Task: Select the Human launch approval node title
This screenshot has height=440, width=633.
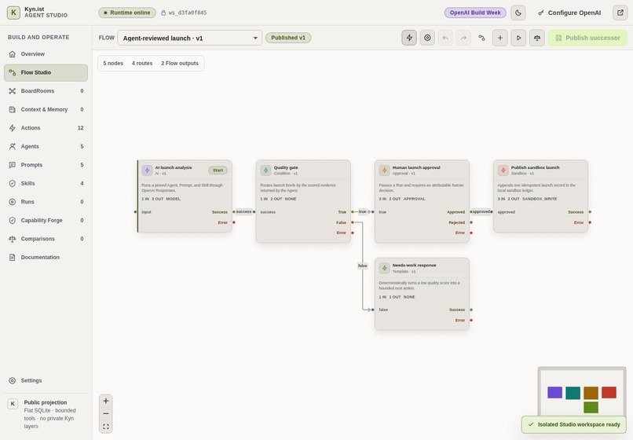Action: coord(416,167)
